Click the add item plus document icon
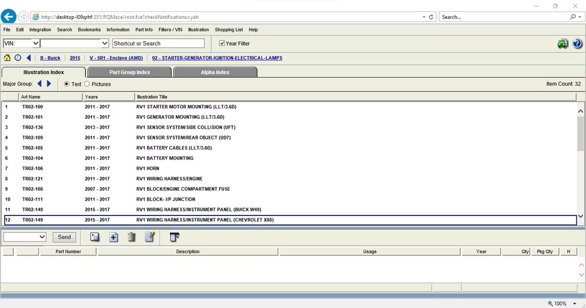Image resolution: width=586 pixels, height=308 pixels. [114, 237]
